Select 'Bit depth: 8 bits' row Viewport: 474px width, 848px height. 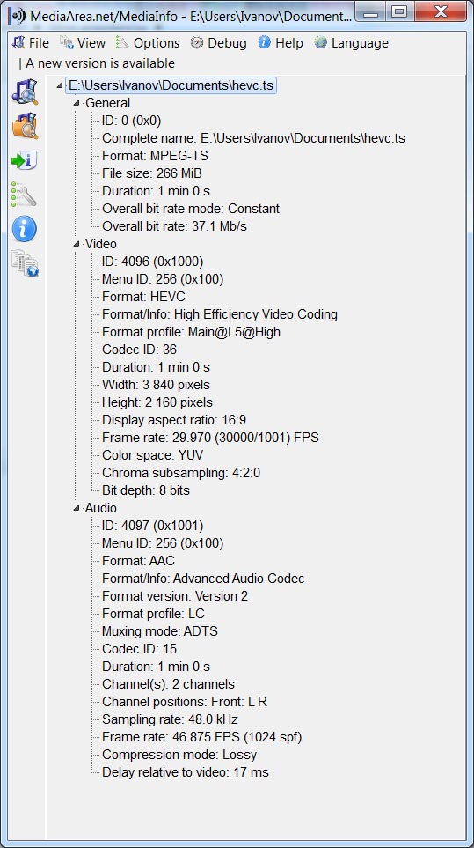(x=146, y=490)
